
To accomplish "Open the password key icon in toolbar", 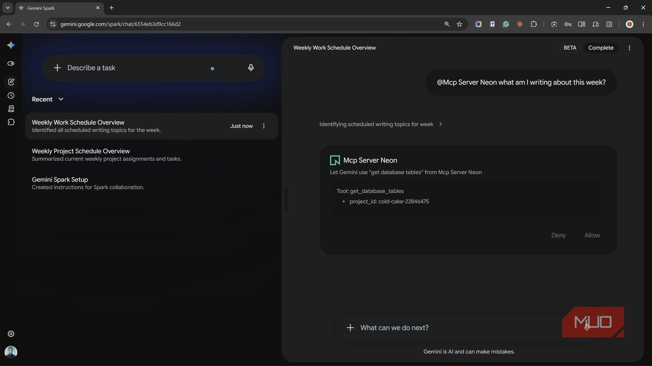I will coord(568,24).
